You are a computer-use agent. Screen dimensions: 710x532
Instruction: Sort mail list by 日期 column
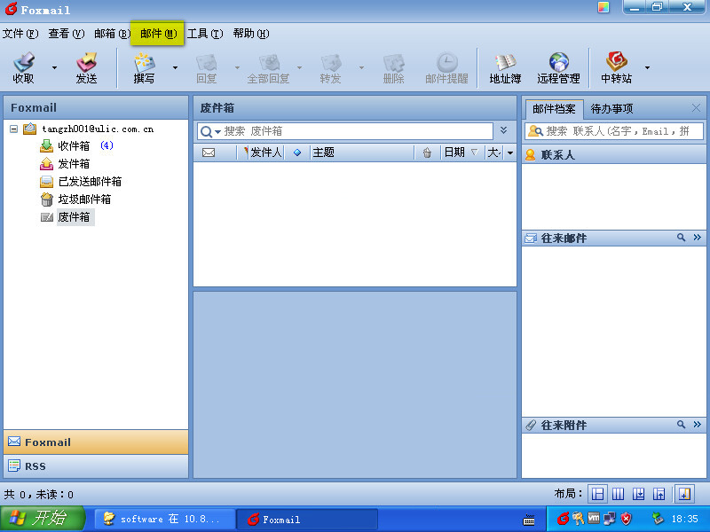pyautogui.click(x=454, y=153)
